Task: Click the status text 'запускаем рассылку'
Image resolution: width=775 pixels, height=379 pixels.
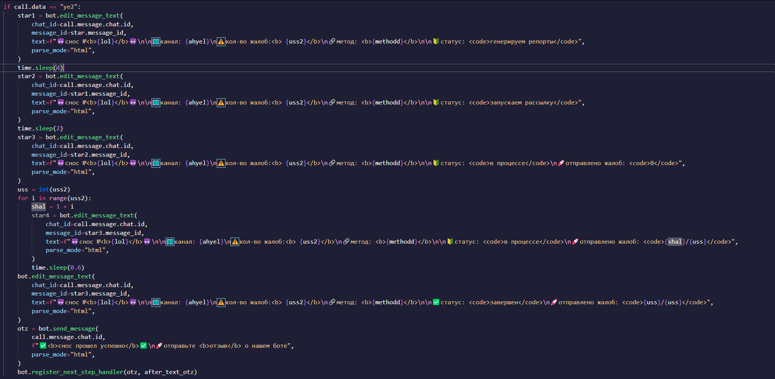Action: [521, 103]
